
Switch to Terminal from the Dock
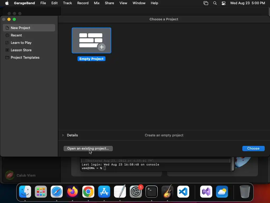[152, 192]
